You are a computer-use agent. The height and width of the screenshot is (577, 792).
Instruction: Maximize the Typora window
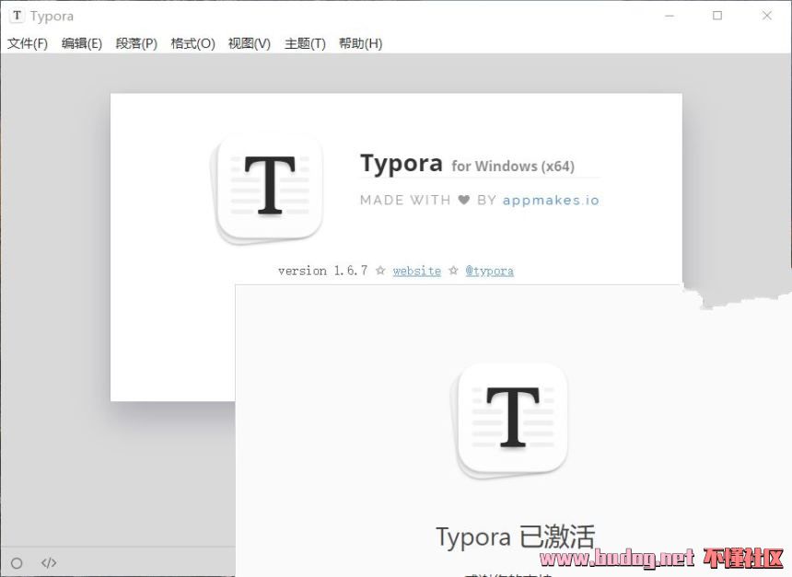(x=717, y=16)
